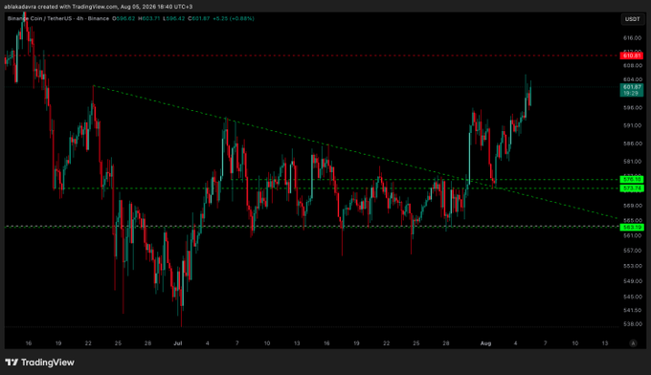Image resolution: width=651 pixels, height=375 pixels.
Task: Click the TradingView logo icon
Action: [11, 363]
